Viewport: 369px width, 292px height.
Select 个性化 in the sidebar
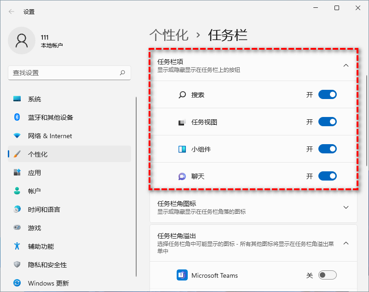[69, 154]
